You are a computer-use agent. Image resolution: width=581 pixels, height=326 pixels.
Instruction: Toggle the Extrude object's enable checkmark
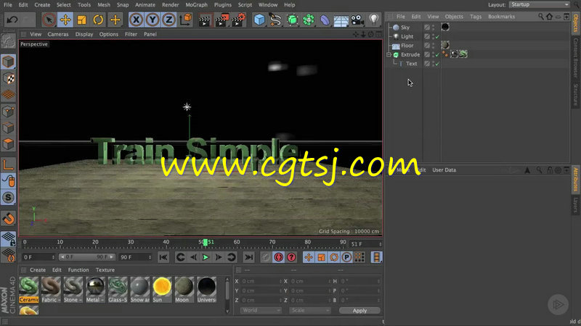pyautogui.click(x=438, y=55)
